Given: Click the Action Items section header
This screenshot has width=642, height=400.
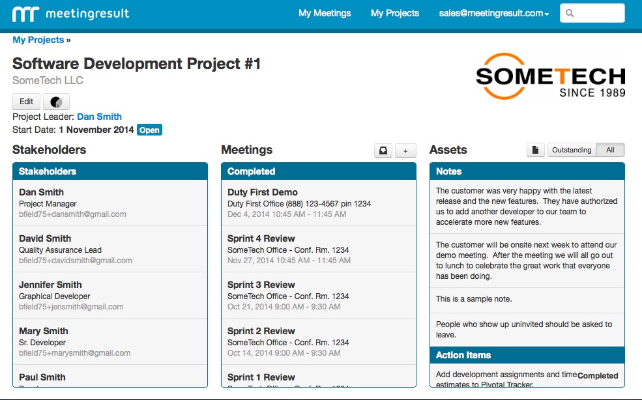Looking at the screenshot, I should point(527,355).
